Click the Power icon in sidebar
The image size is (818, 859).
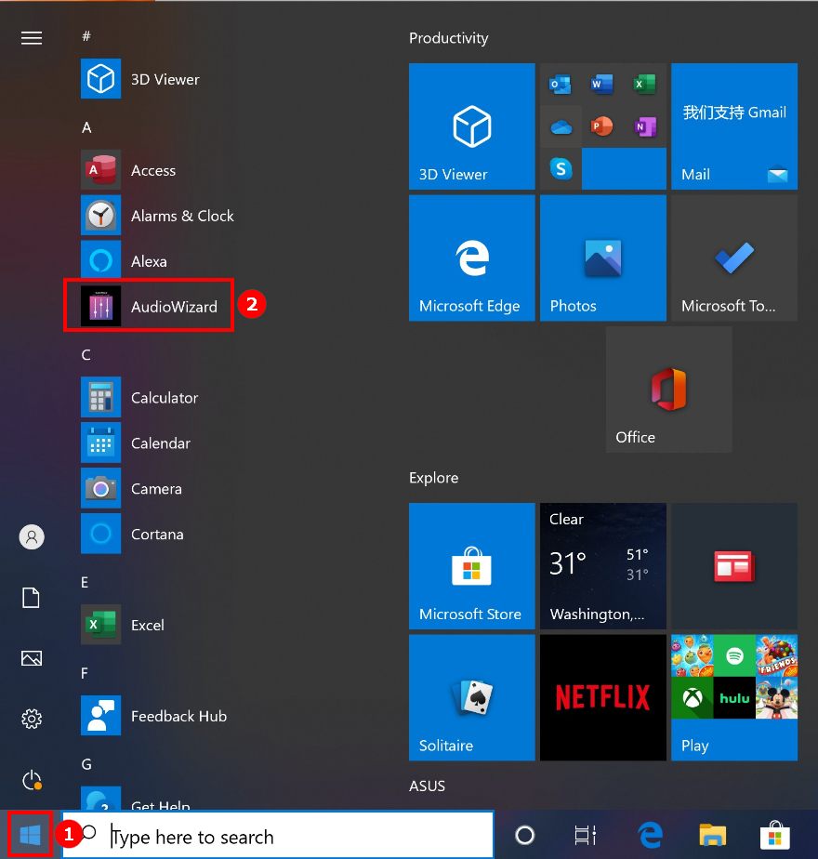[32, 779]
